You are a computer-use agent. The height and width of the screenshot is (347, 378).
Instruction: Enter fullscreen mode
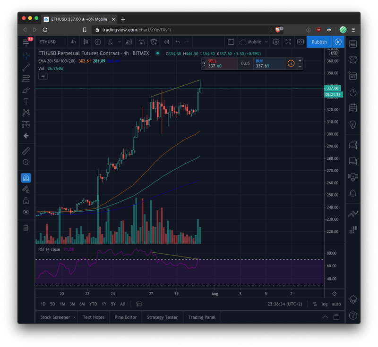(x=288, y=42)
